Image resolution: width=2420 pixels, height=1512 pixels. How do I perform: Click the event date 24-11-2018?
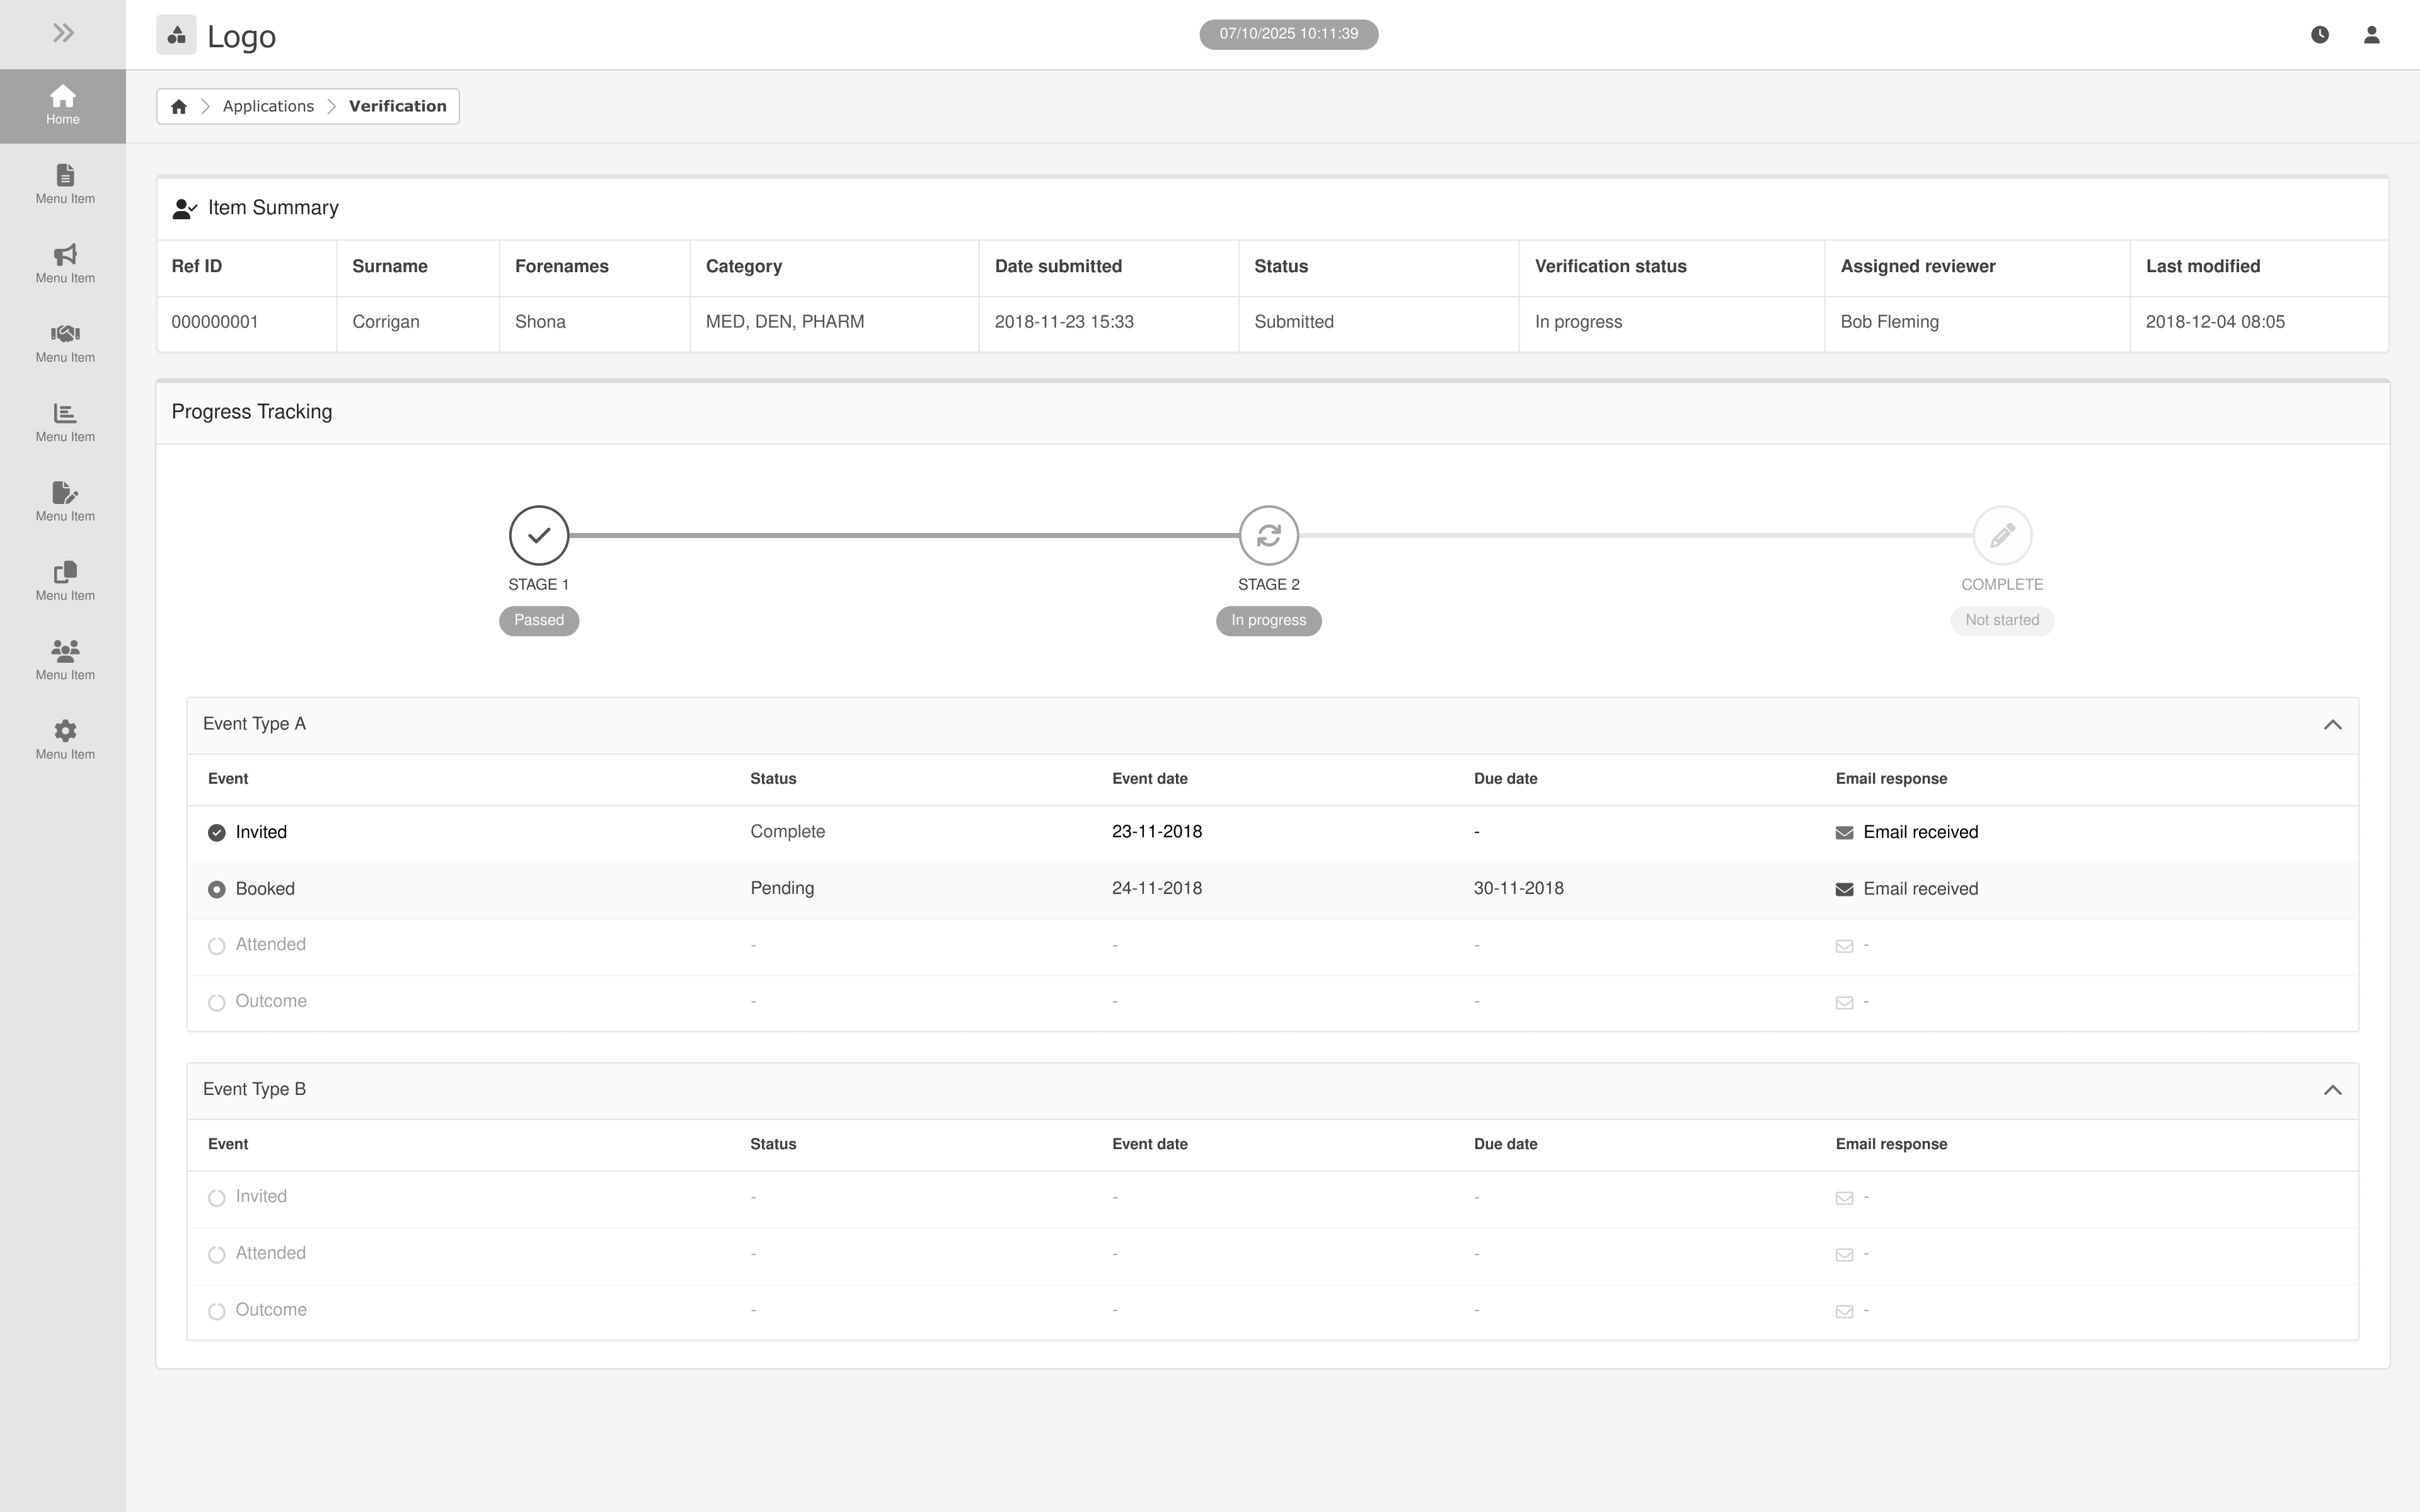1157,888
